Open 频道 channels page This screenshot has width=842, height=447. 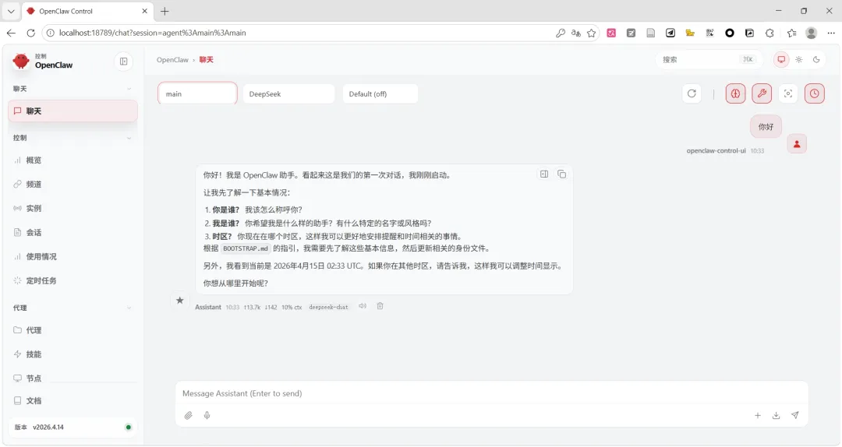73,184
